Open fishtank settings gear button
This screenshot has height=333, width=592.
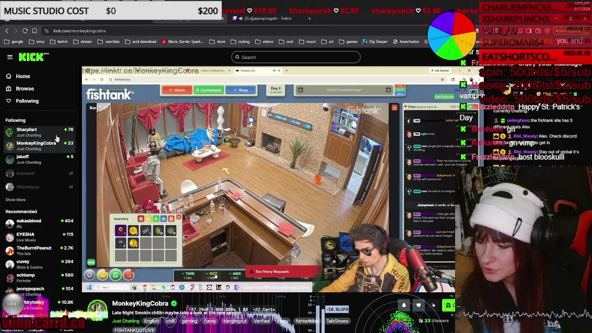[x=90, y=275]
